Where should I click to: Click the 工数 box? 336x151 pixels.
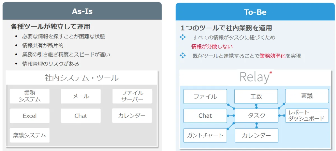[256, 97]
